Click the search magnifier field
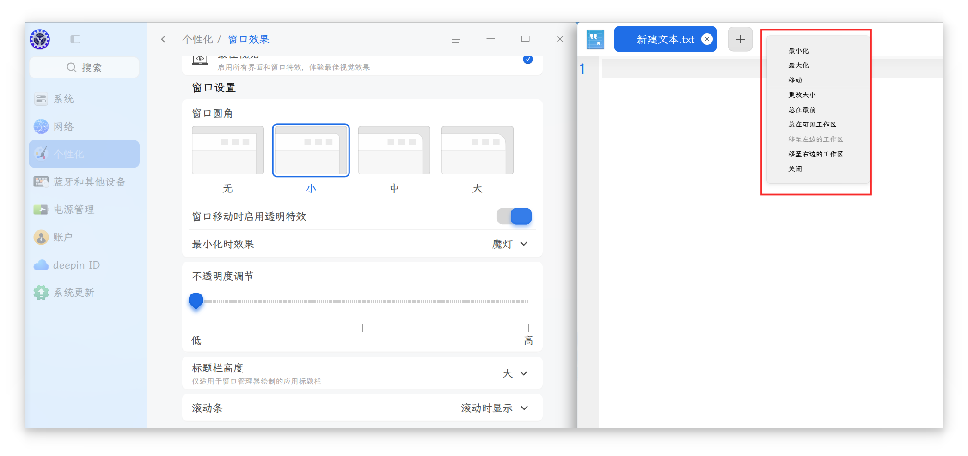Image resolution: width=968 pixels, height=456 pixels. click(84, 67)
